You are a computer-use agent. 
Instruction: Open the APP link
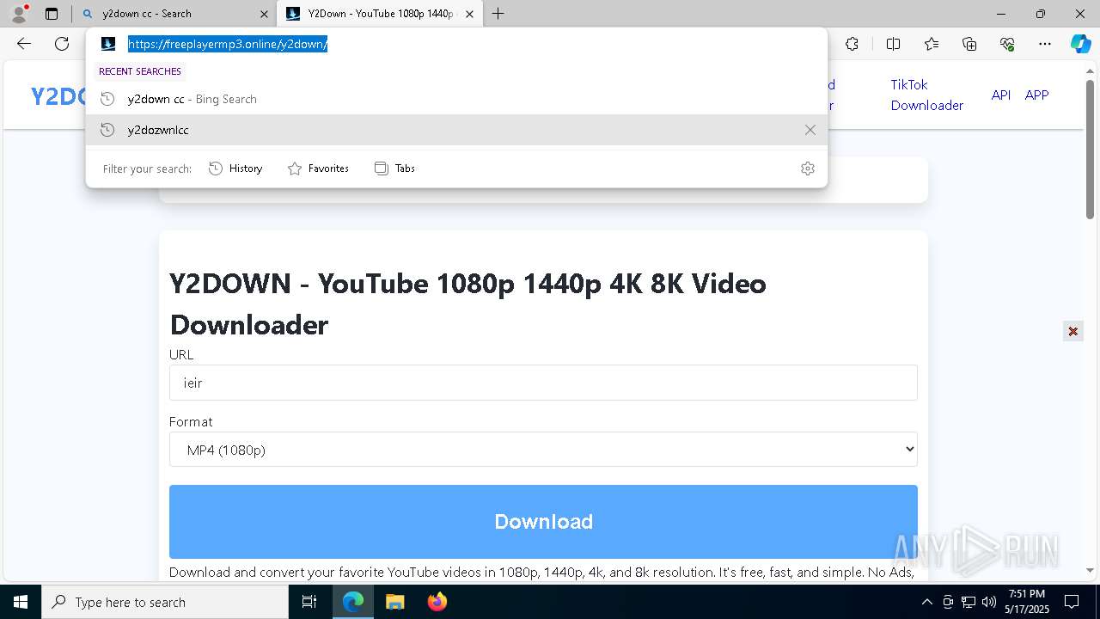coord(1036,95)
